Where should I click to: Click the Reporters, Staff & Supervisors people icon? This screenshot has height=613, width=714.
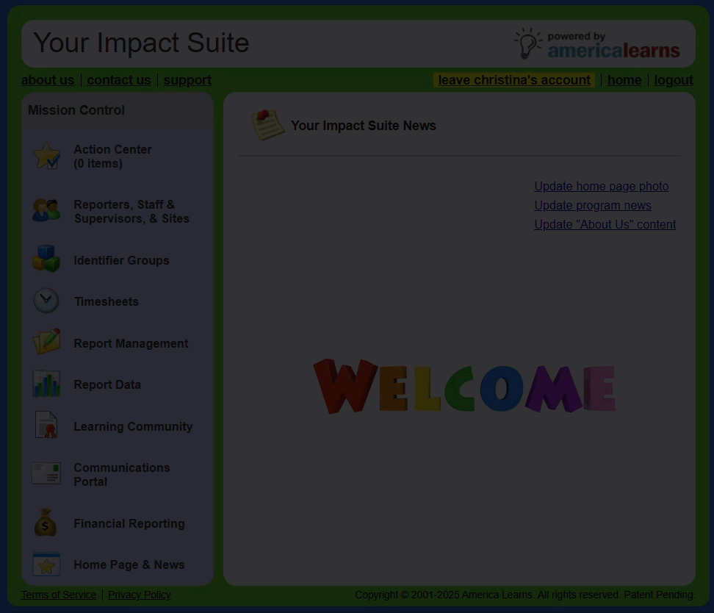46,211
